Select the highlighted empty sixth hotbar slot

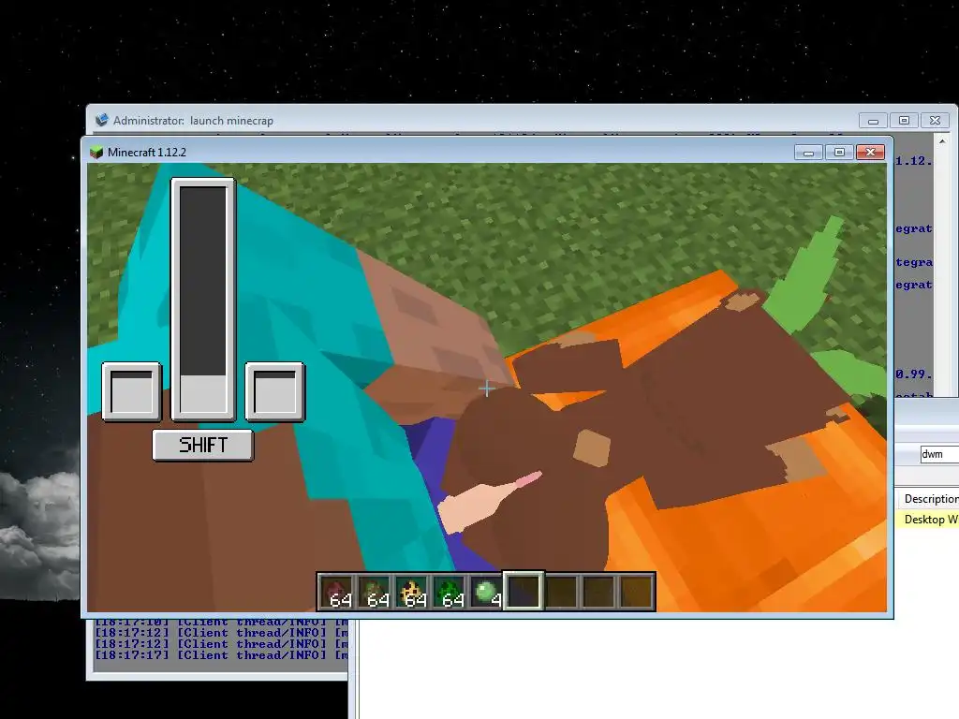pyautogui.click(x=524, y=591)
